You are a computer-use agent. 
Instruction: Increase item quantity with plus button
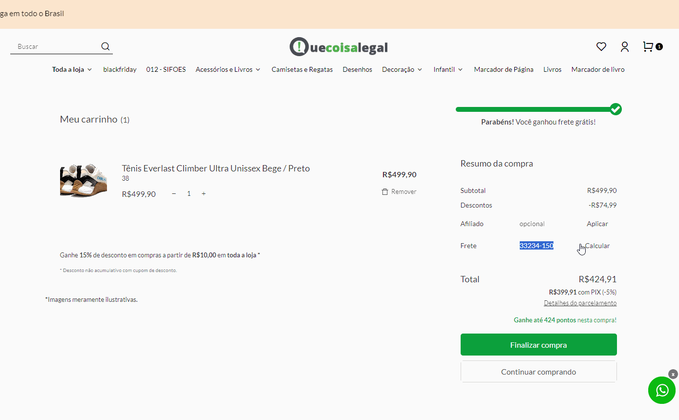pyautogui.click(x=204, y=194)
